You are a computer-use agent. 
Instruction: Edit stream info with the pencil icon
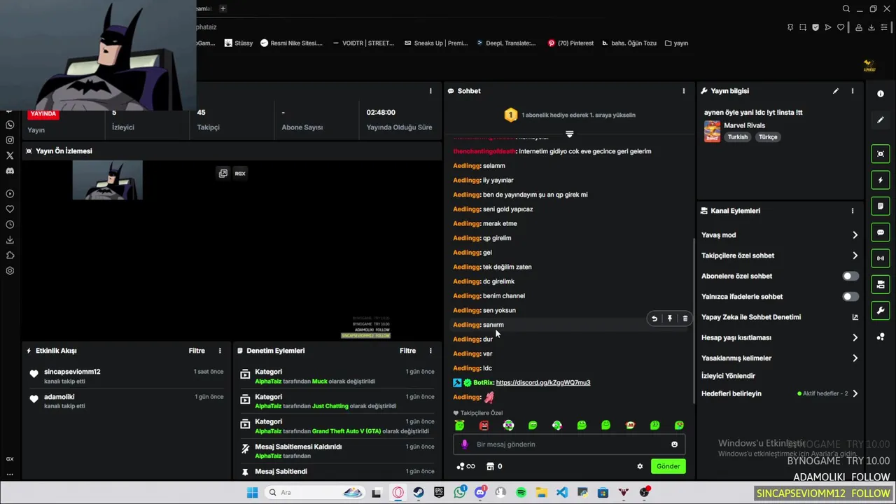coord(835,91)
